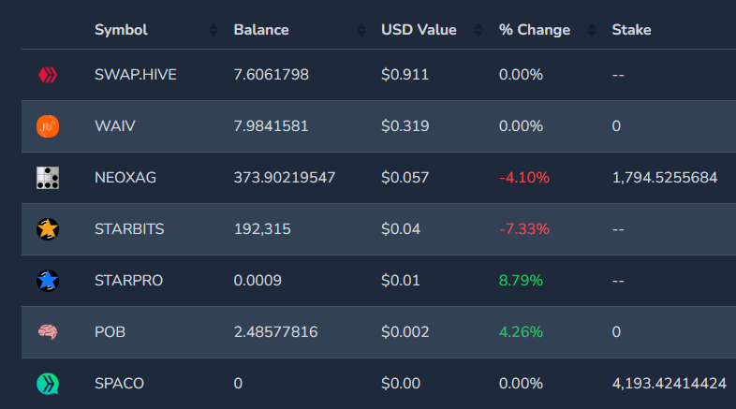This screenshot has height=409, width=736.
Task: Select the SPACO symbol name
Action: [x=119, y=384]
